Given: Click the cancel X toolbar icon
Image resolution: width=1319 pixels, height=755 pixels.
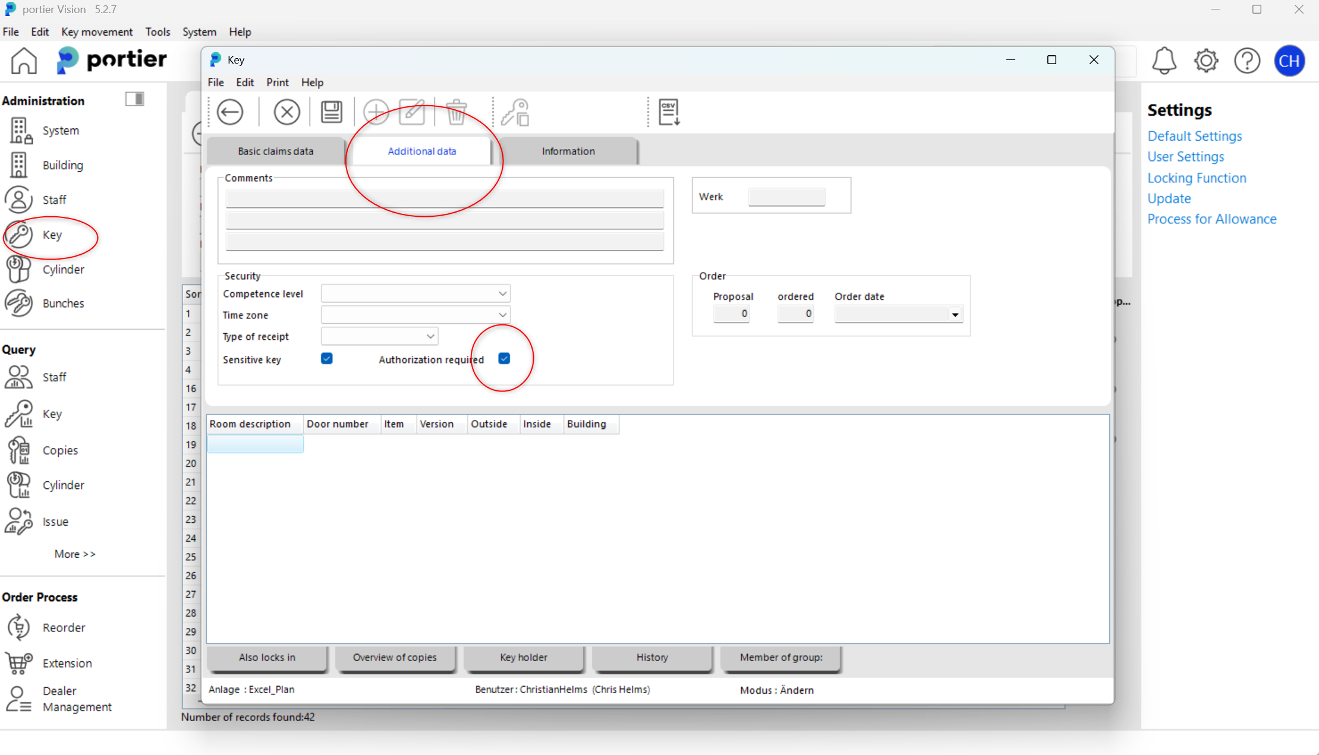Looking at the screenshot, I should tap(287, 112).
